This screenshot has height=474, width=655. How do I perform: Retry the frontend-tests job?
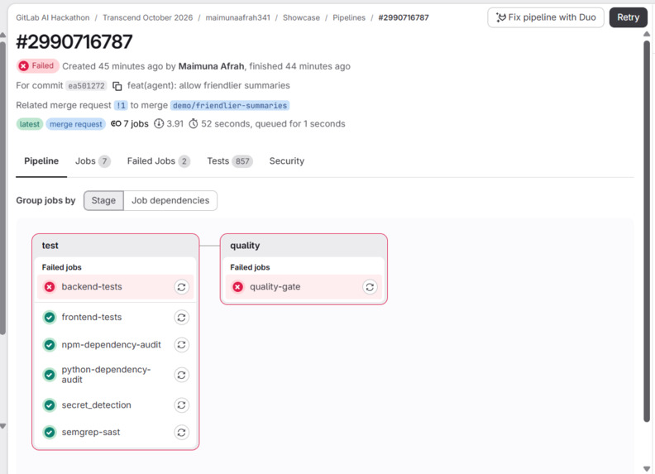pyautogui.click(x=181, y=318)
